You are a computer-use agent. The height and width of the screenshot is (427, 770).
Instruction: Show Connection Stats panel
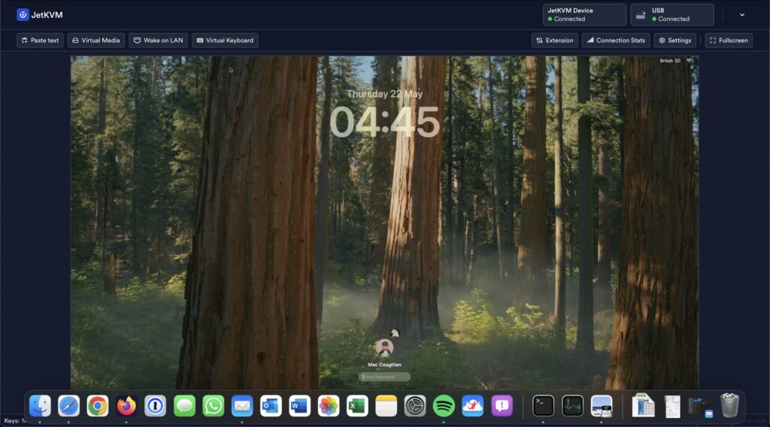click(x=616, y=41)
